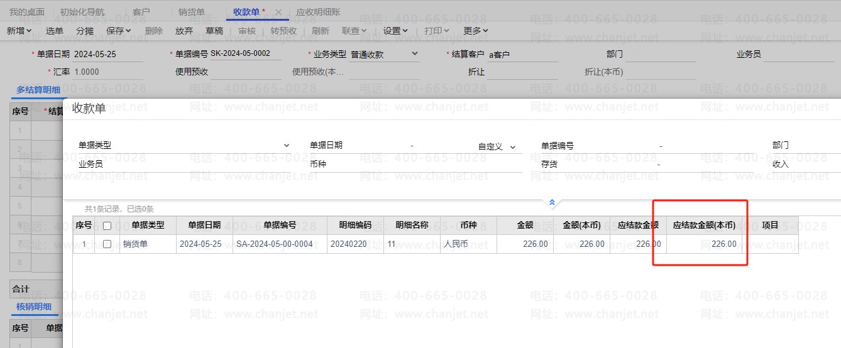Select the 明细名称 cell showing 11
This screenshot has width=841, height=348.
click(x=412, y=244)
